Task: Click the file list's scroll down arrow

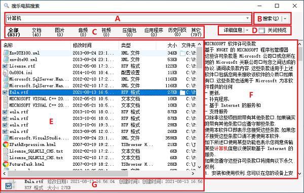Action: coord(199,167)
